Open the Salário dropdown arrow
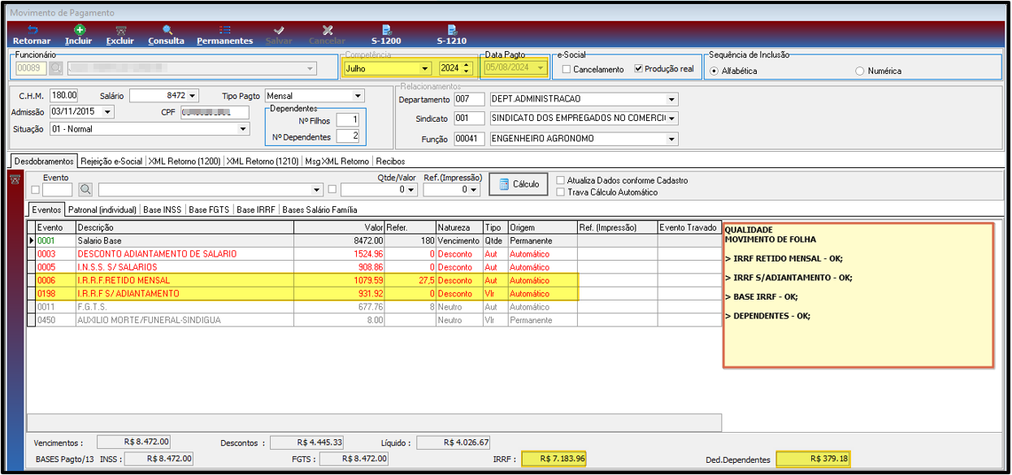Viewport: 1012px width, 475px height. pos(192,96)
